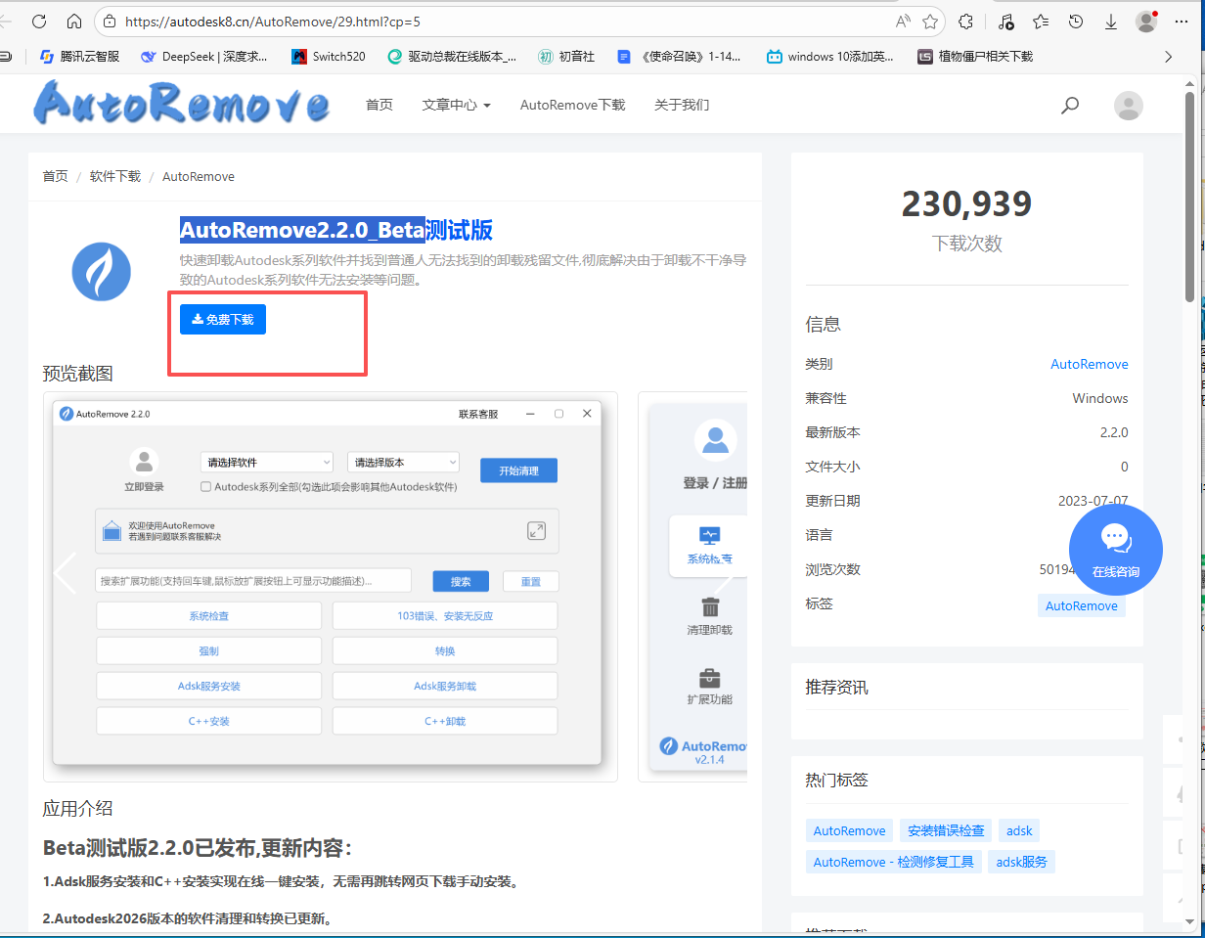This screenshot has height=938, width=1205.
Task: Click the 安装错误检查 tag link
Action: [946, 830]
